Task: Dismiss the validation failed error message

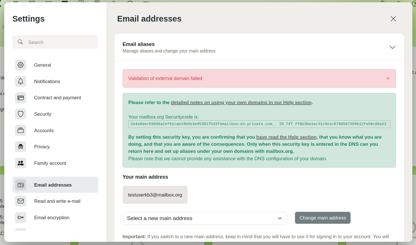Action: 388,79
